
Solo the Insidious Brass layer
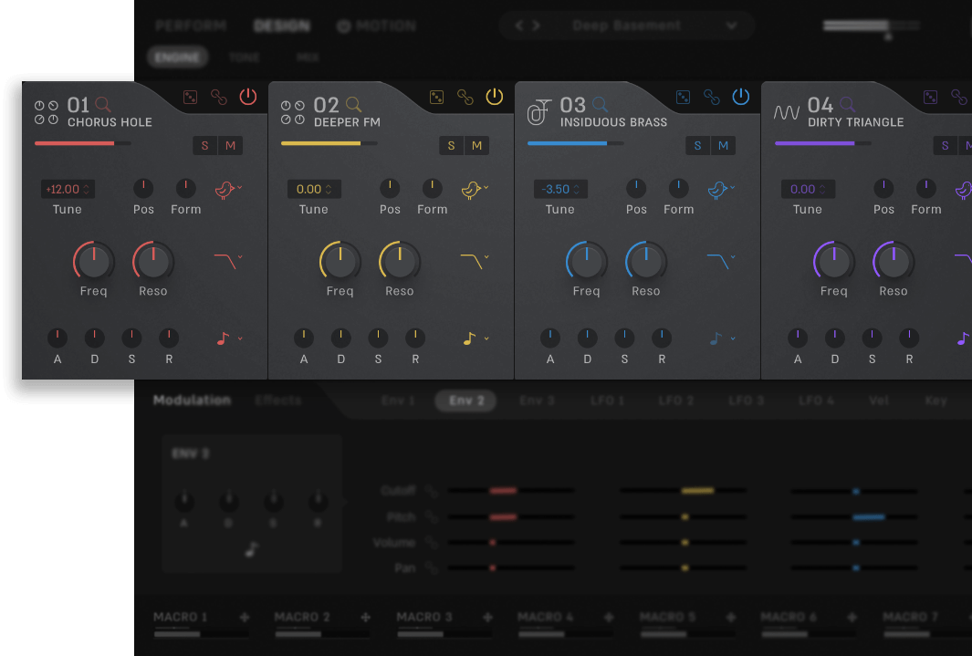coord(698,146)
